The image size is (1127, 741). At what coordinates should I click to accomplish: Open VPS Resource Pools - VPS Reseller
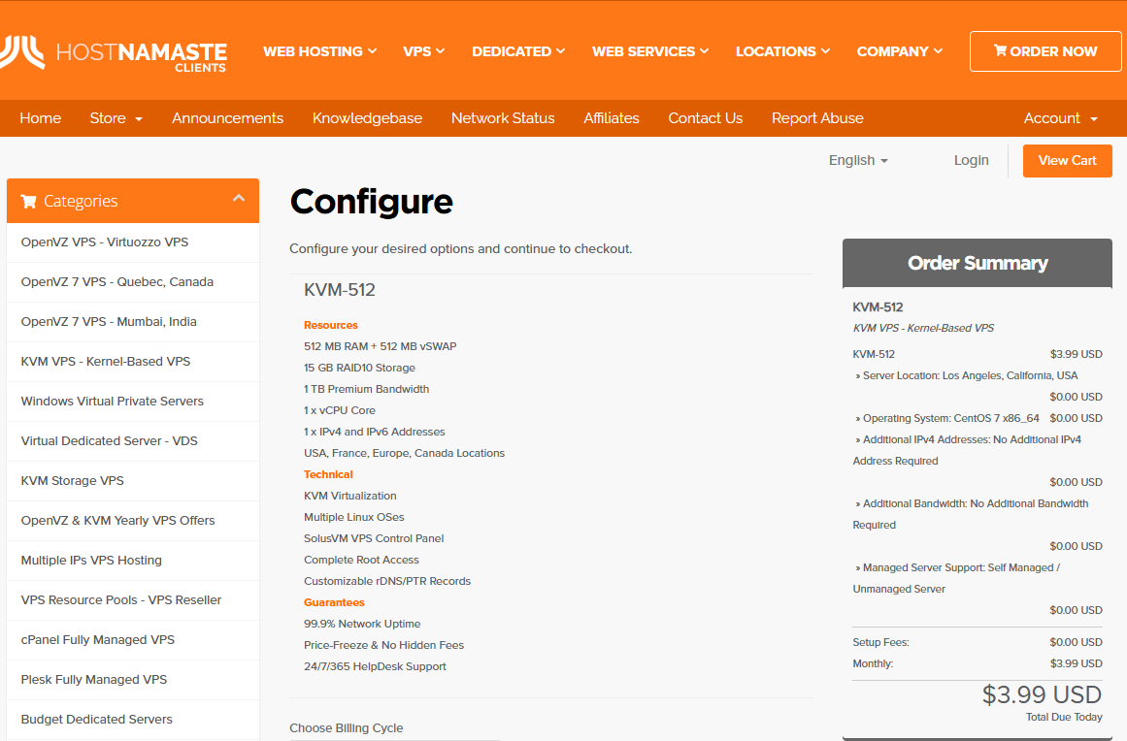133,600
